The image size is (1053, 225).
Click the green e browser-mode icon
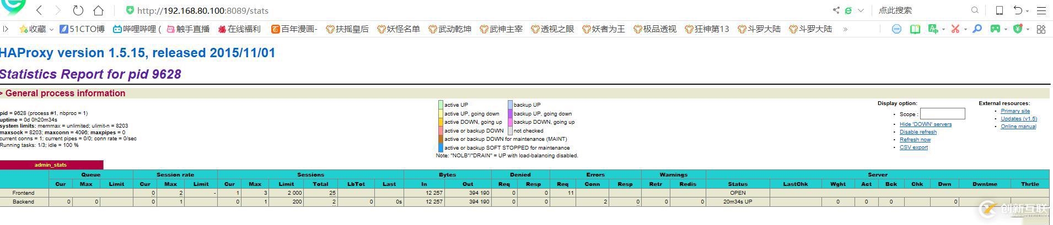coord(848,10)
